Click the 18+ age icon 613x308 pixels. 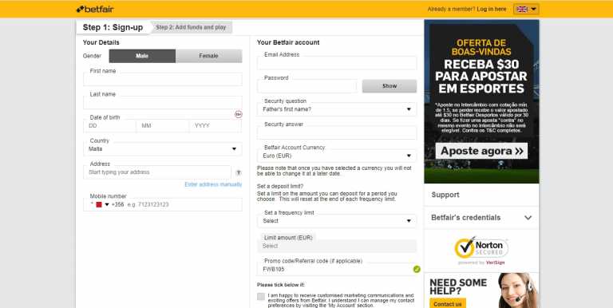(x=239, y=114)
